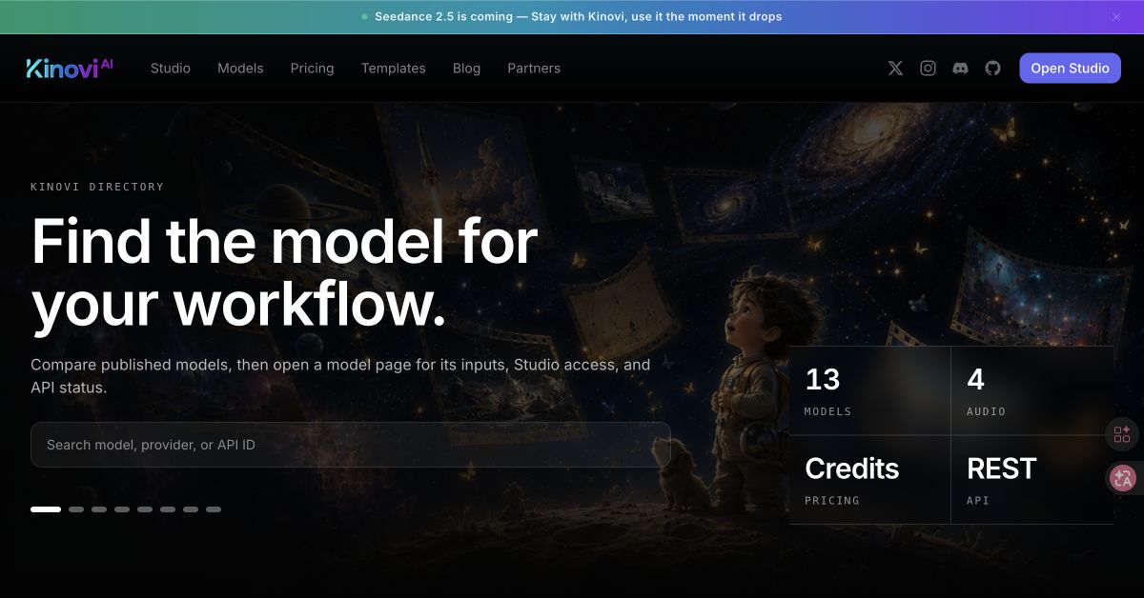Click the Open Studio button

coord(1070,69)
